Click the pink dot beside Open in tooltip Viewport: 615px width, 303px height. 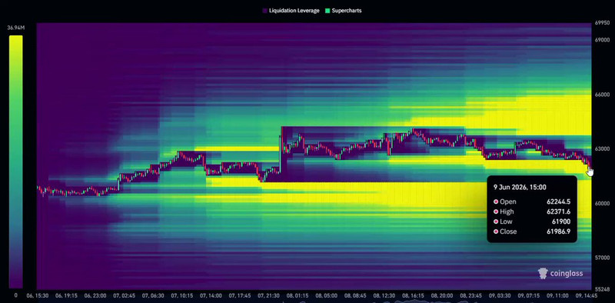pyautogui.click(x=496, y=201)
